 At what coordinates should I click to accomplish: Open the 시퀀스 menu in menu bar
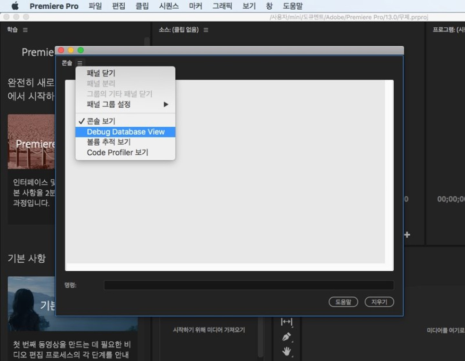[169, 6]
